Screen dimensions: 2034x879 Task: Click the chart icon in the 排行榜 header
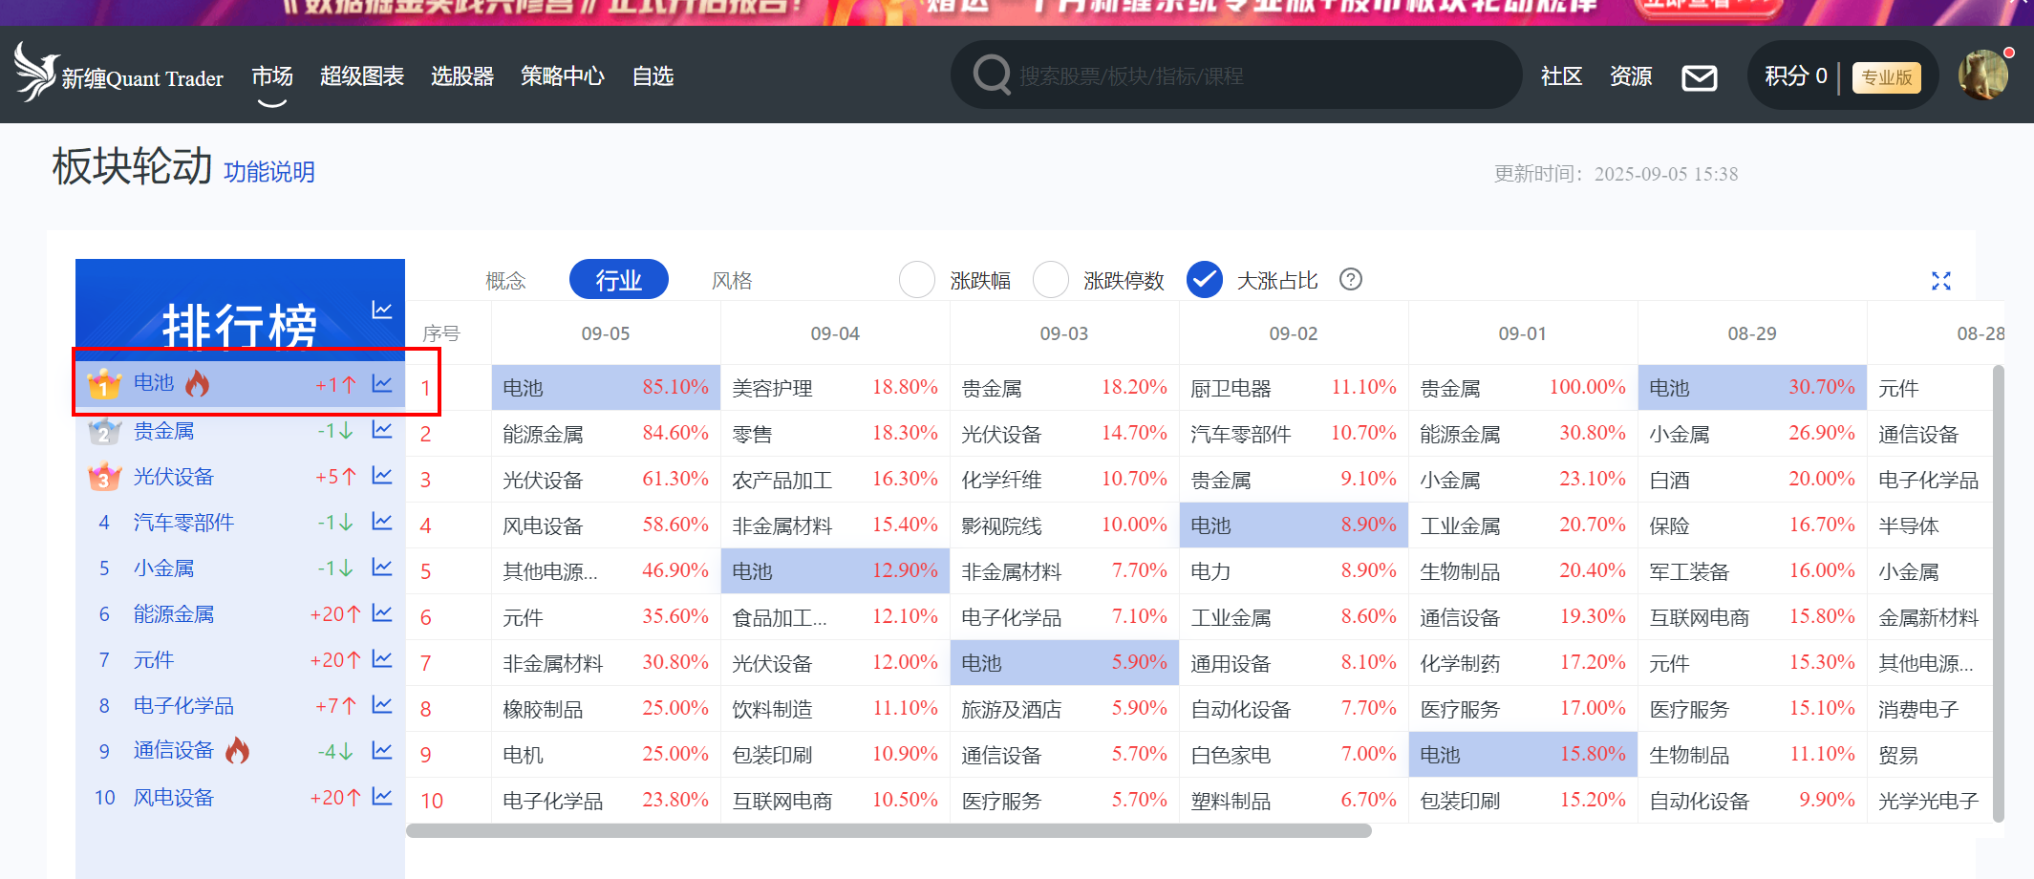[x=381, y=310]
